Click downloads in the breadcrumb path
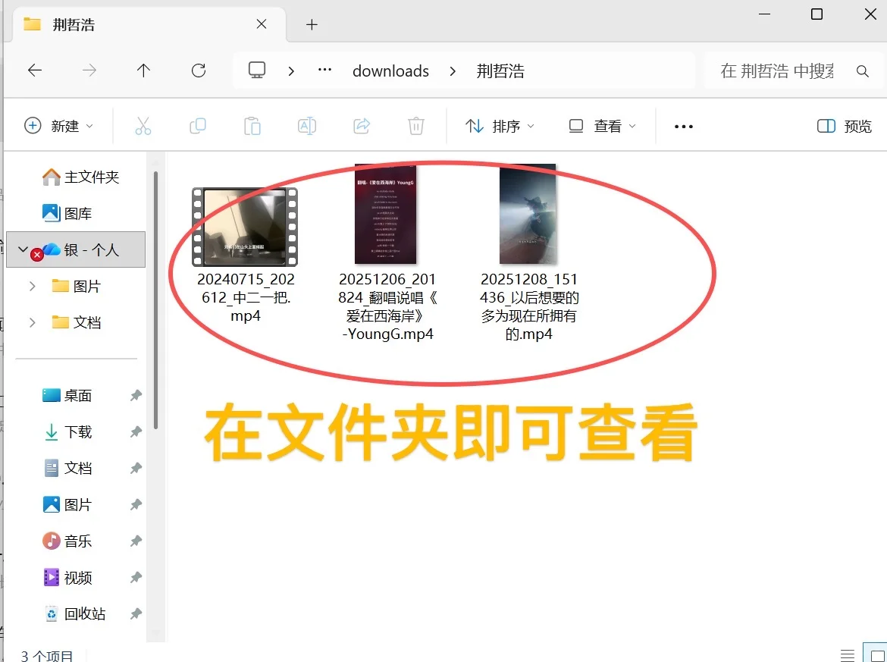Screen dimensions: 887x662 390,70
